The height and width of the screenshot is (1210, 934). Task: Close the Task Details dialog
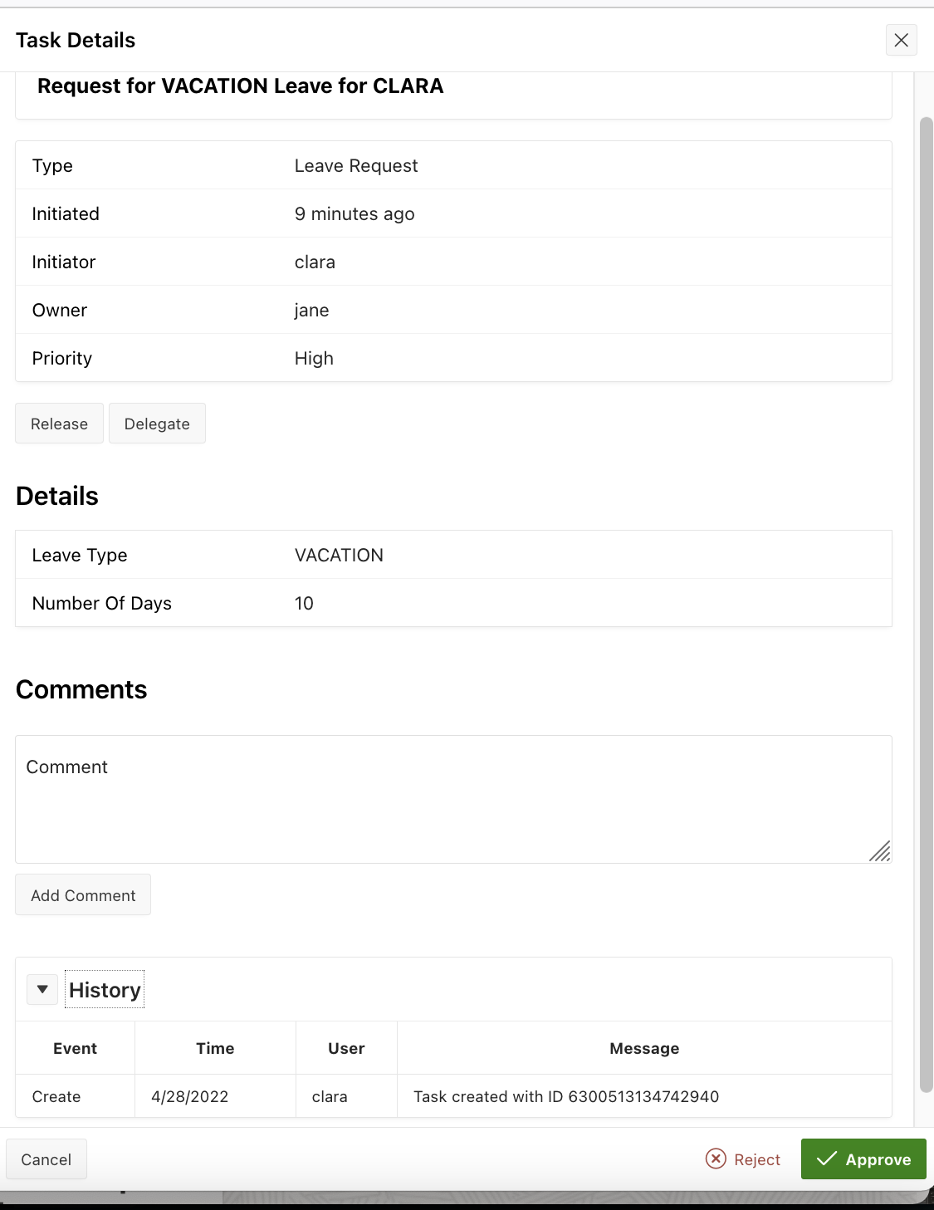[901, 40]
